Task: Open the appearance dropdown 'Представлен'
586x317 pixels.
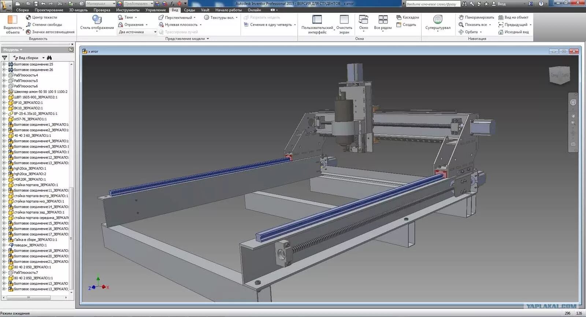Action: pos(138,4)
